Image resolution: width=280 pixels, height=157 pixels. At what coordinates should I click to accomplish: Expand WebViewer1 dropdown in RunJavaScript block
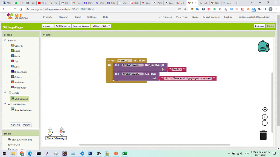coord(142,65)
